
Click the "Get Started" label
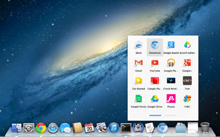[x=139, y=89]
